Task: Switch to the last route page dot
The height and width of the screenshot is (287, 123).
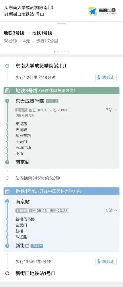Action: pos(68,51)
